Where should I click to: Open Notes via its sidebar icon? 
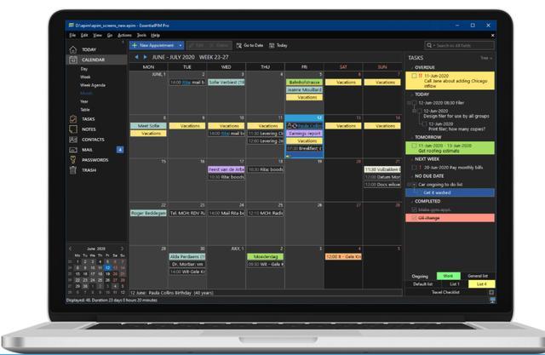(x=73, y=129)
